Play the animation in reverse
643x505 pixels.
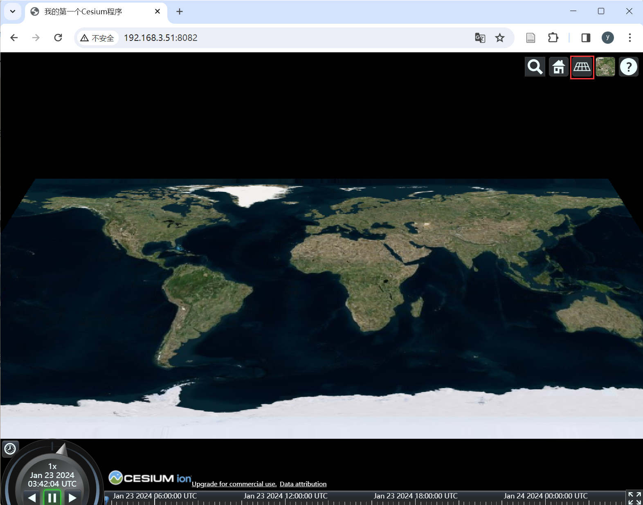click(x=32, y=498)
